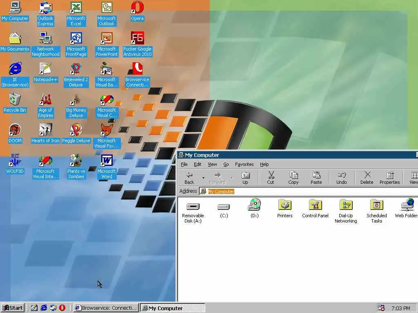Expand the Forward button history arrow

coord(232,178)
